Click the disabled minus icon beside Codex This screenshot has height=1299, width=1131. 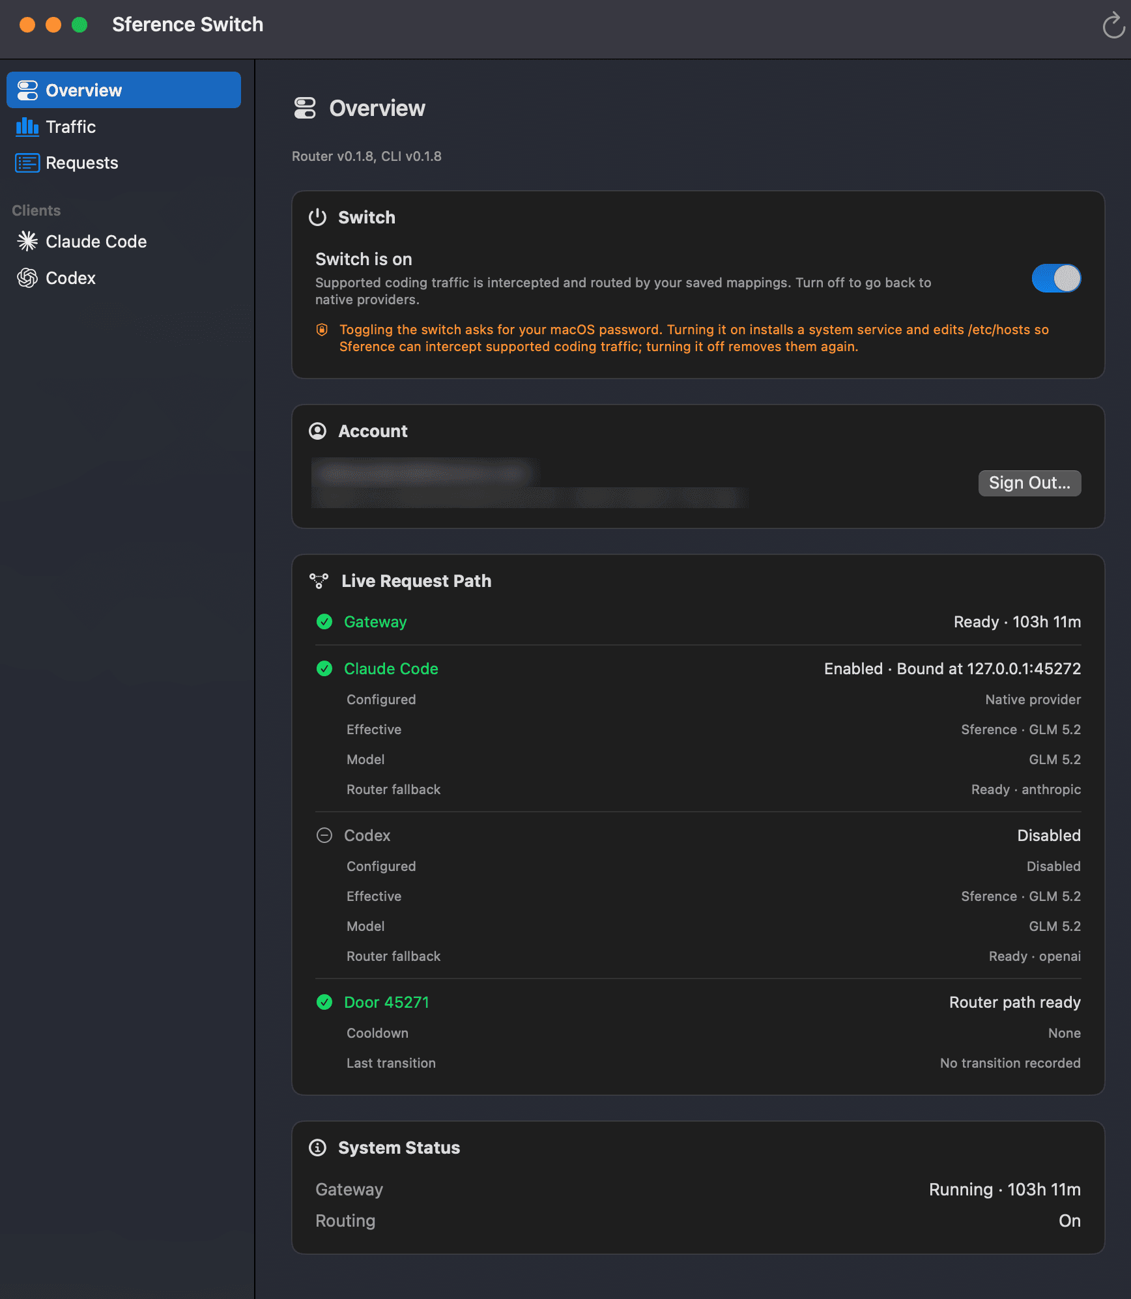(x=324, y=835)
